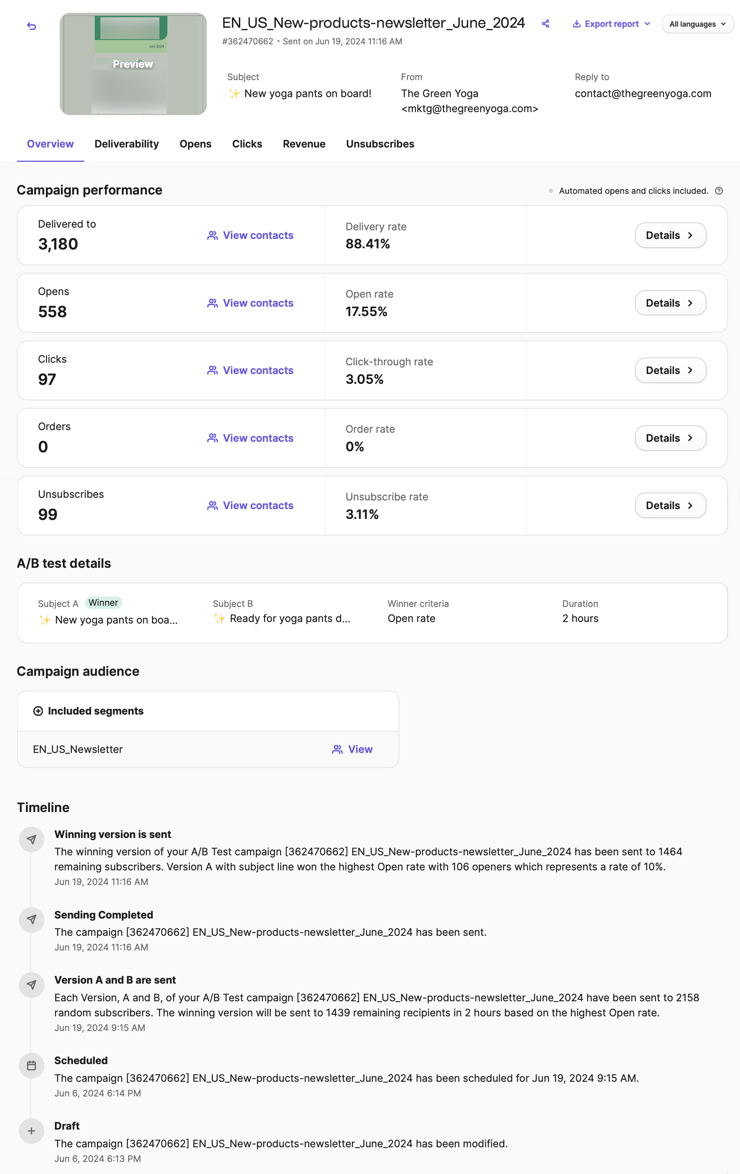
Task: Open the email Preview thumbnail
Action: [x=133, y=64]
